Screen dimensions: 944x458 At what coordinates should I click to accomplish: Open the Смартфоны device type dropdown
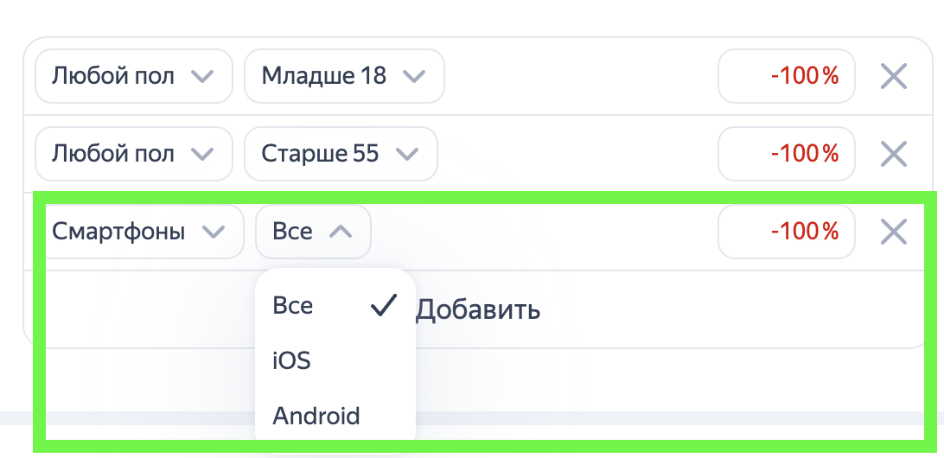pos(138,232)
